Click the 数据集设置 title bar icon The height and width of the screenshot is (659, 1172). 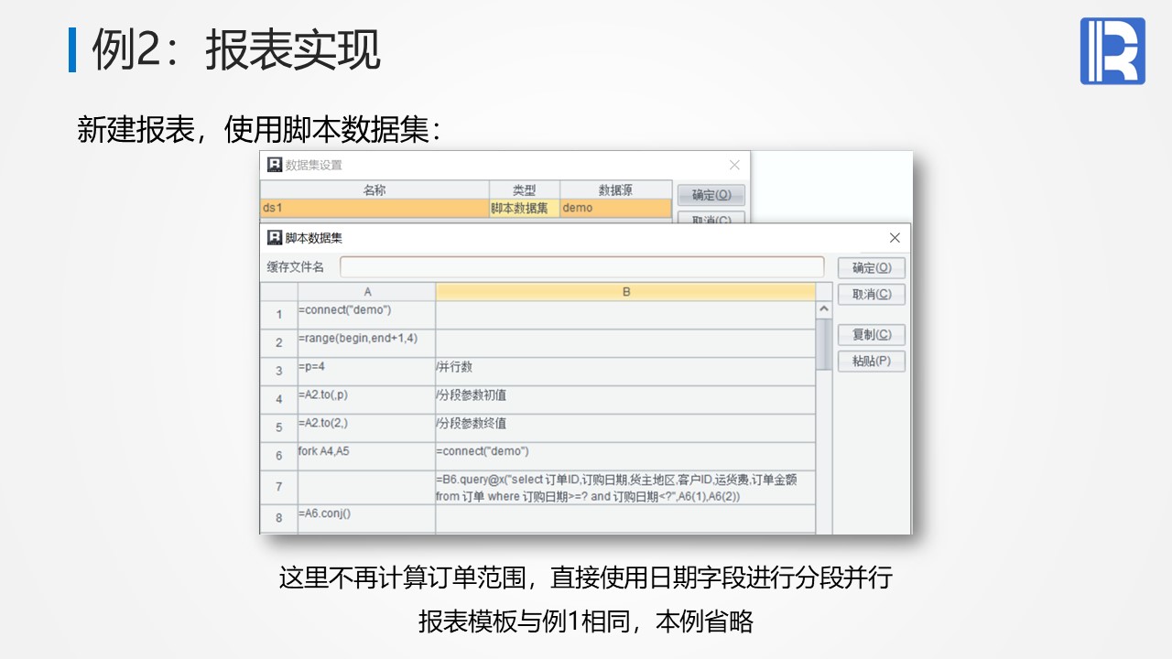pos(274,165)
